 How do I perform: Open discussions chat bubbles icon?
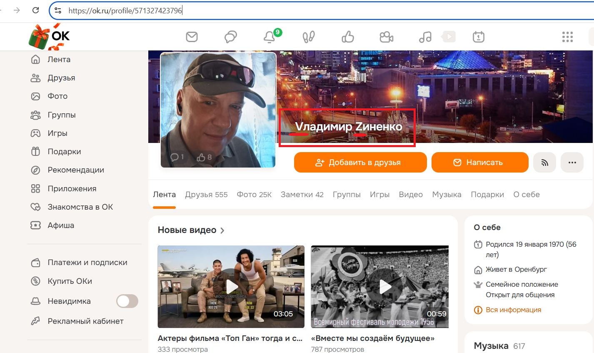(230, 37)
